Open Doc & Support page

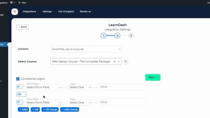pyautogui.click(x=66, y=11)
